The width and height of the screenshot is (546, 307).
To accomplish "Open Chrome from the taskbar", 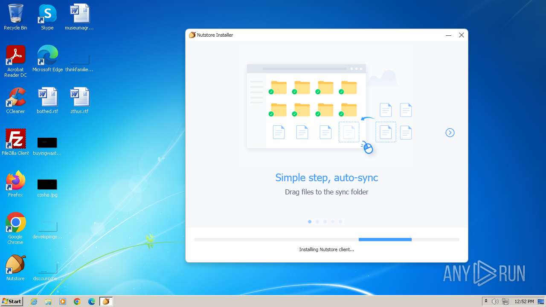I will (x=77, y=301).
